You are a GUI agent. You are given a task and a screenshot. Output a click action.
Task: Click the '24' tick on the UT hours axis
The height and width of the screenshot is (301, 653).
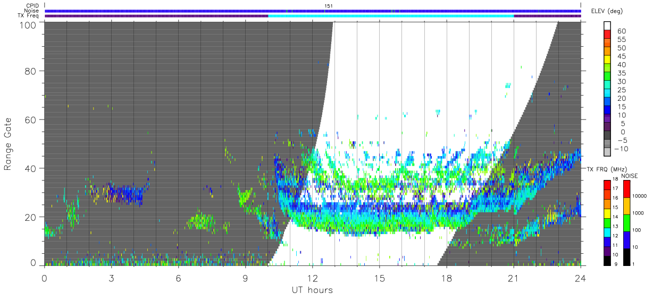580,278
